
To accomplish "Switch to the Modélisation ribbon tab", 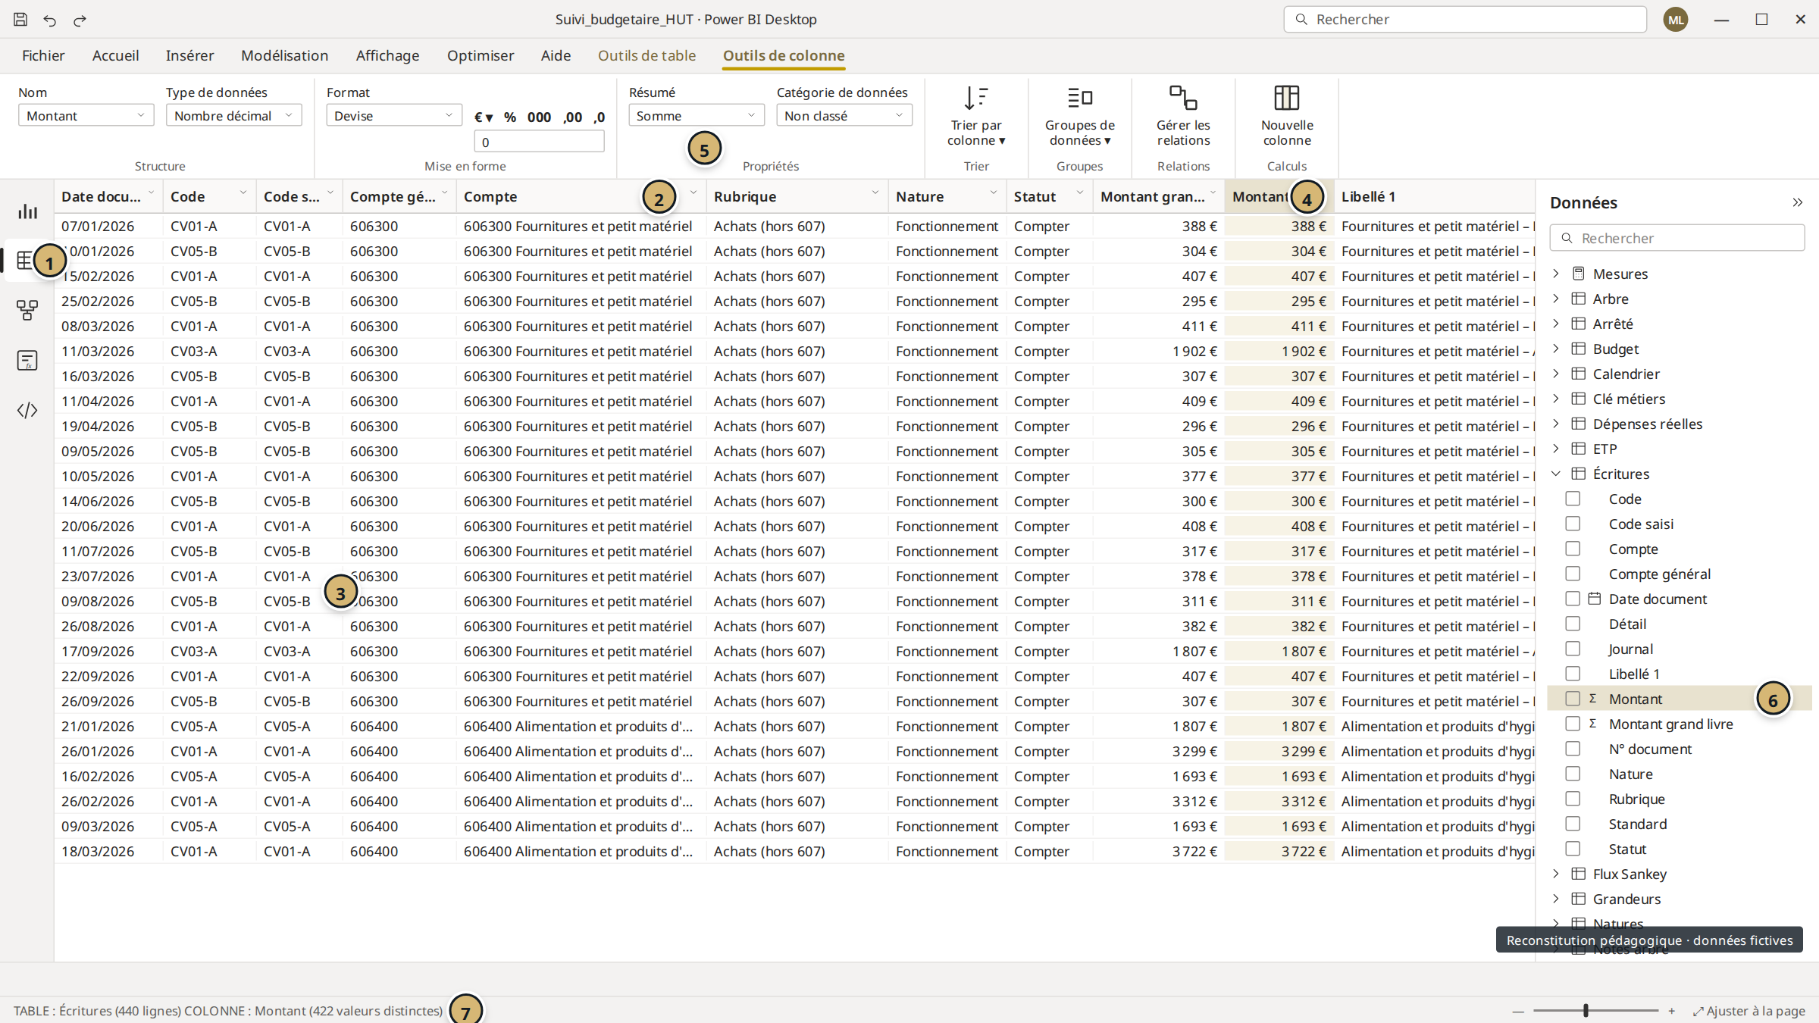I will pos(284,55).
